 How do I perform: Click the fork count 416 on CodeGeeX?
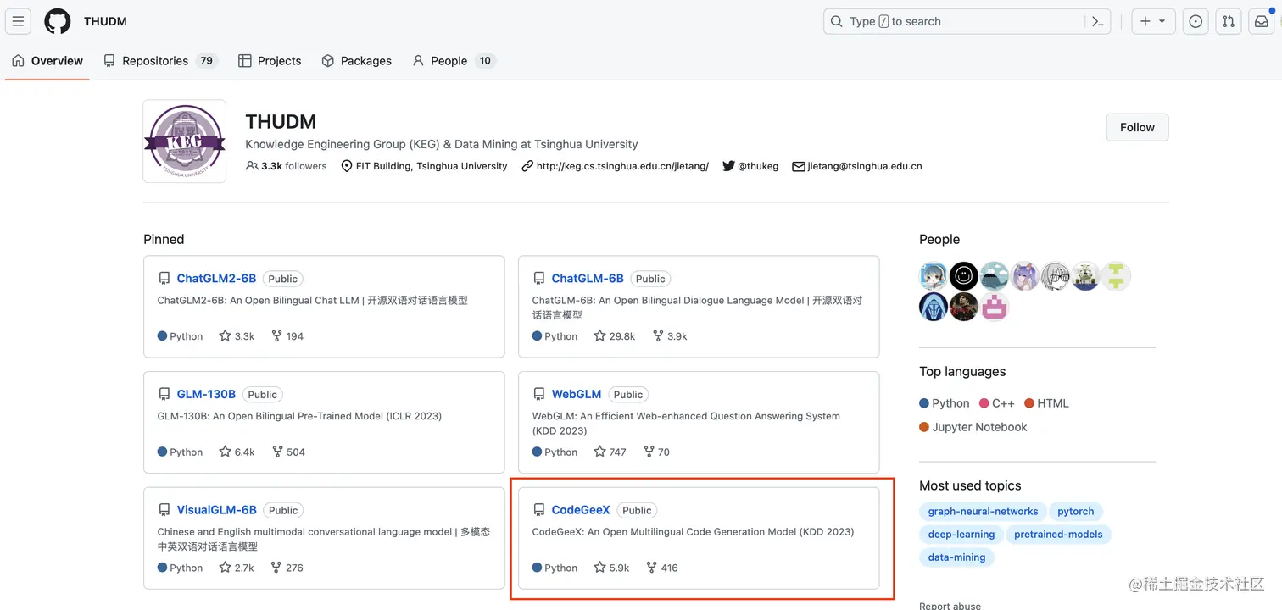click(x=662, y=568)
